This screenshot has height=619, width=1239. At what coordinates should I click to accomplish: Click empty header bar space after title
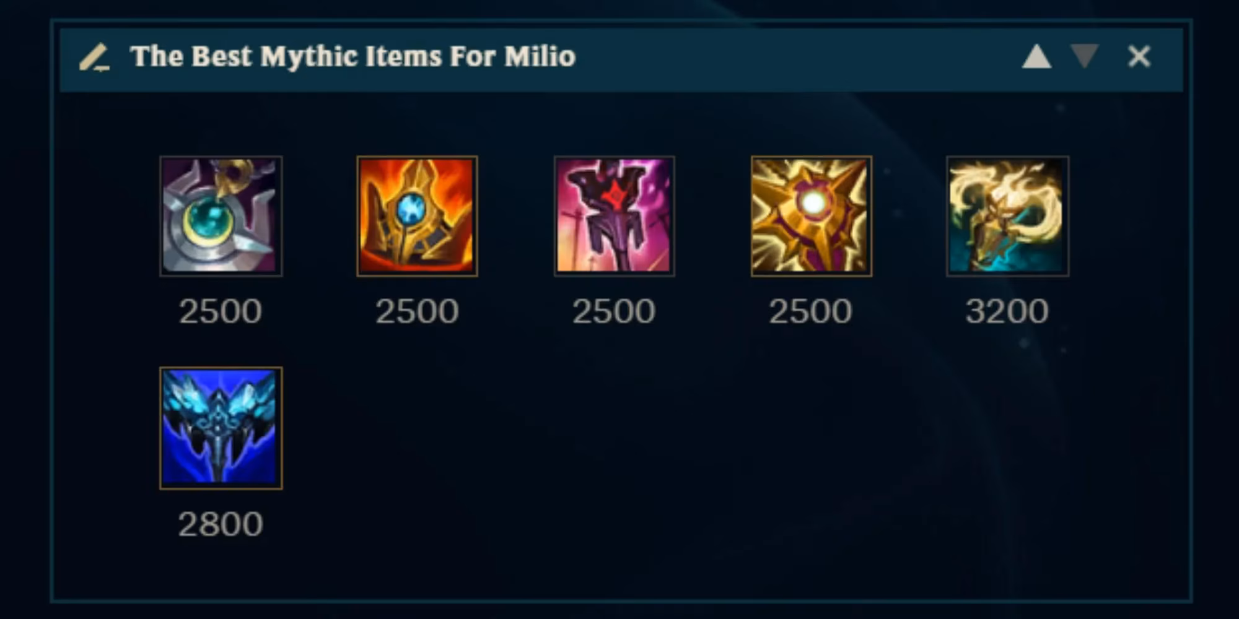(x=793, y=57)
